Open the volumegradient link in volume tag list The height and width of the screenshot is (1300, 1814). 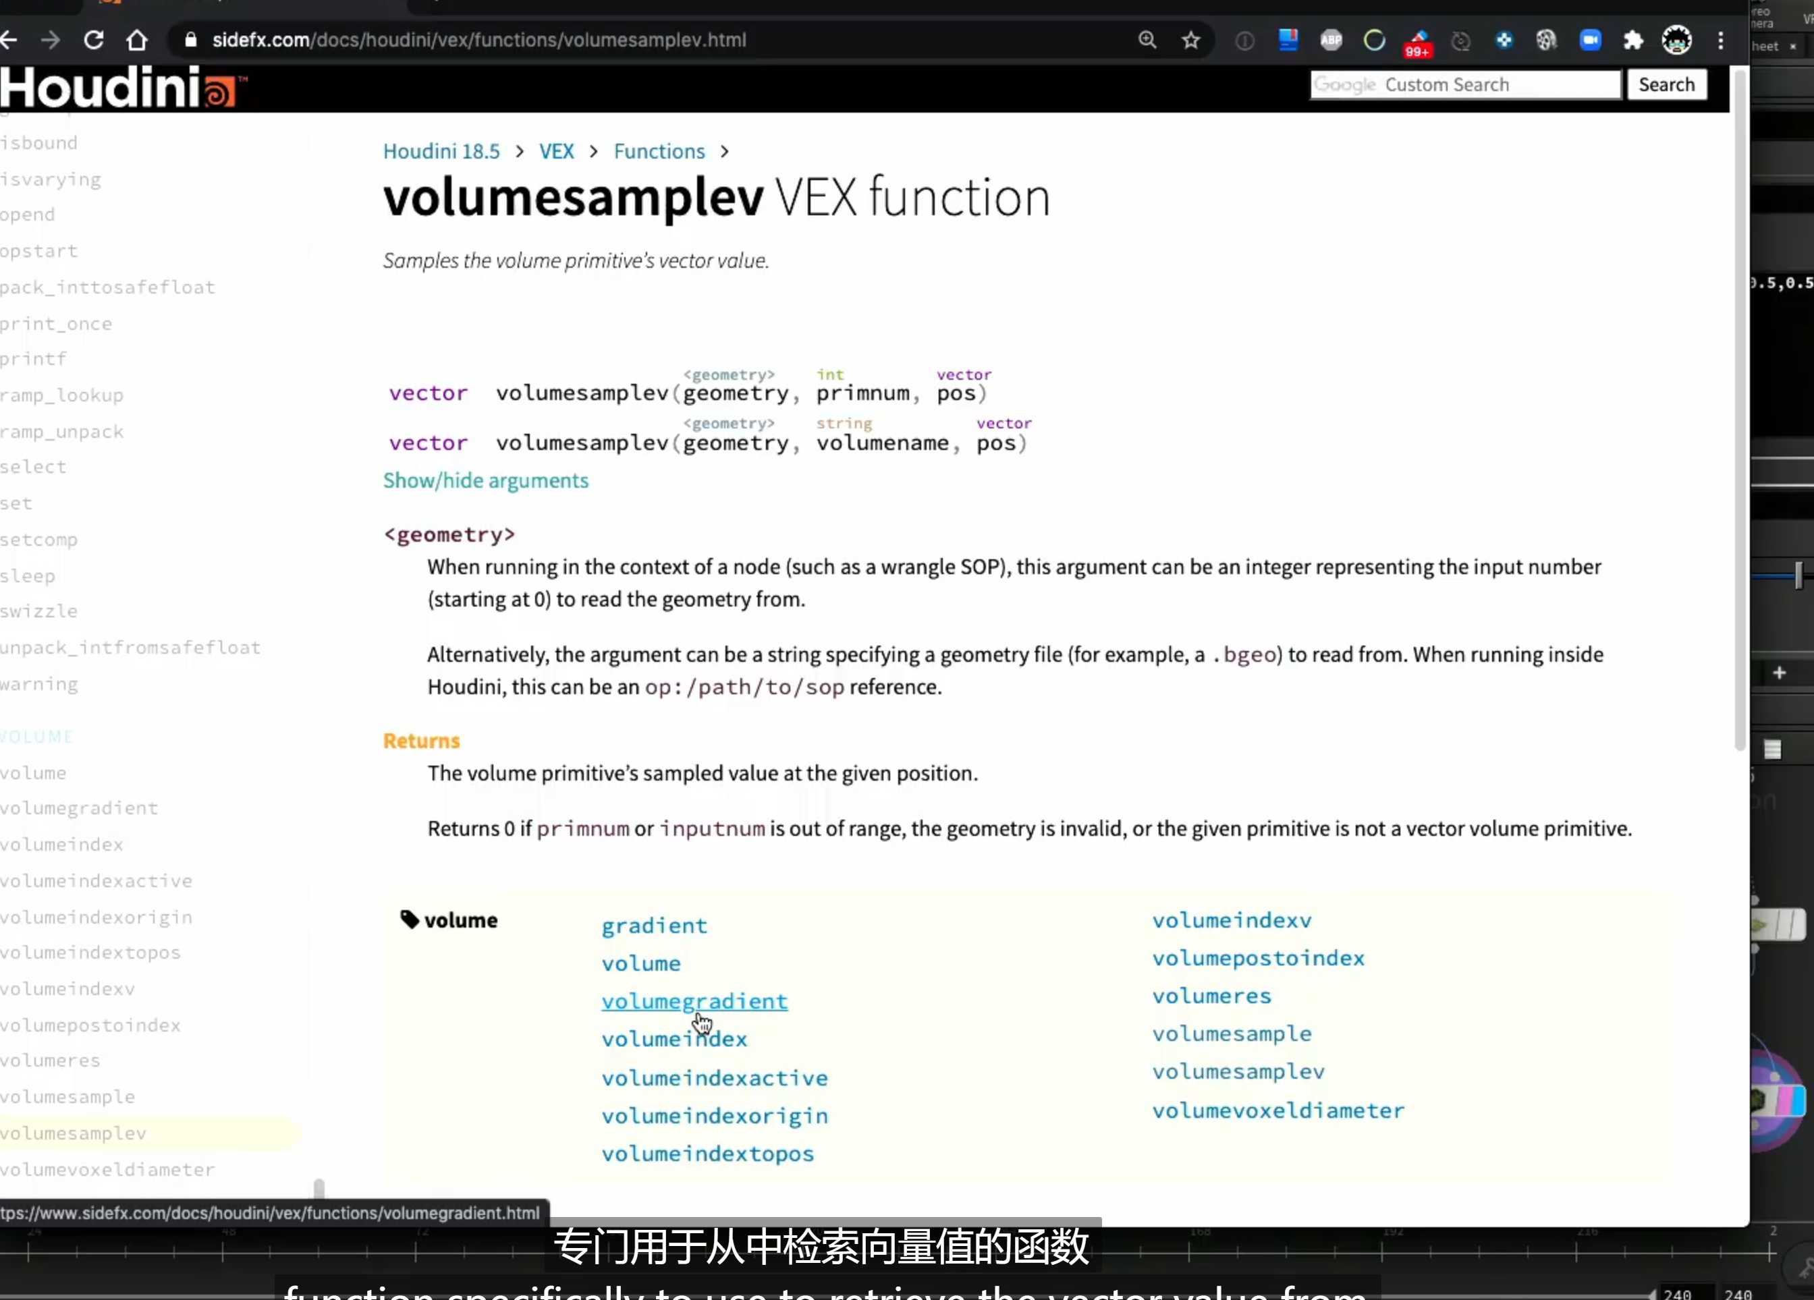694,1001
